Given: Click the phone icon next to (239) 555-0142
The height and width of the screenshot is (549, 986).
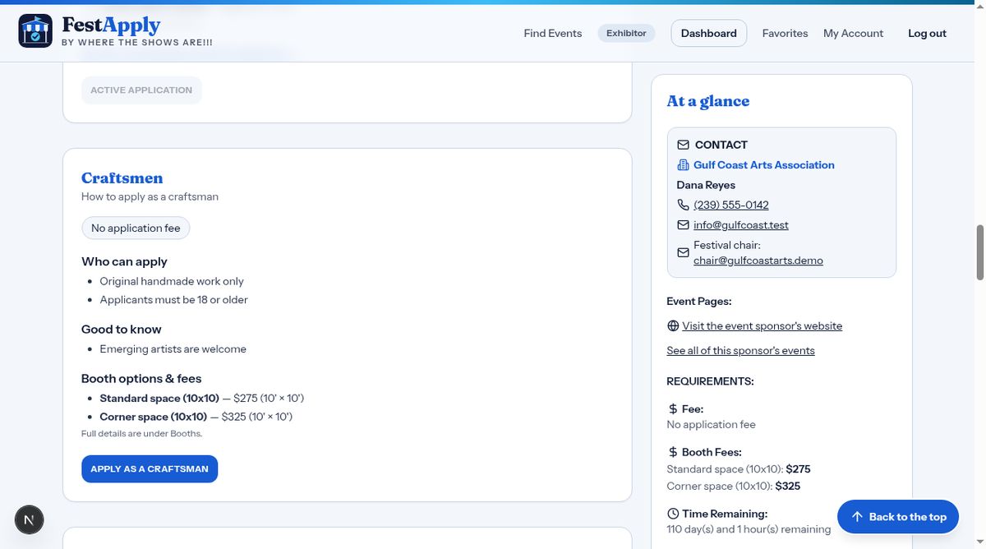Looking at the screenshot, I should pos(683,205).
